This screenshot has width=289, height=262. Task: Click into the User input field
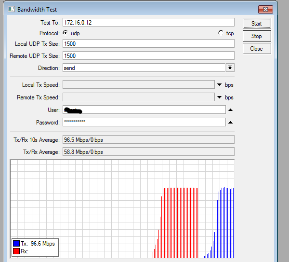tap(144, 110)
